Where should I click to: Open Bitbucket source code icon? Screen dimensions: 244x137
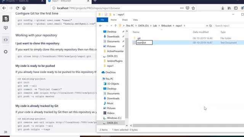6,40
